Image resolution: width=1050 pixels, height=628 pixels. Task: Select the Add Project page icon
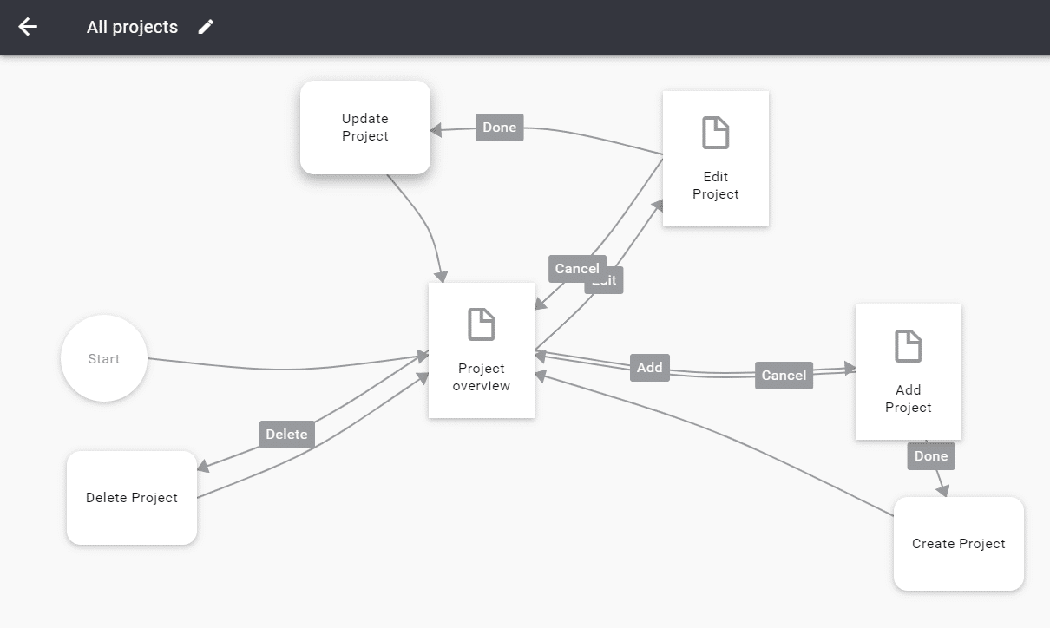(908, 346)
